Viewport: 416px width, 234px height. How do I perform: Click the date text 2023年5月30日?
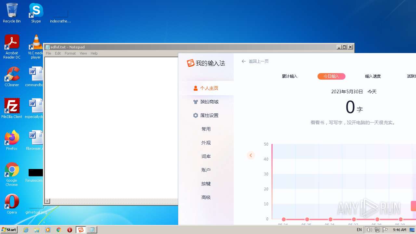pos(347,92)
